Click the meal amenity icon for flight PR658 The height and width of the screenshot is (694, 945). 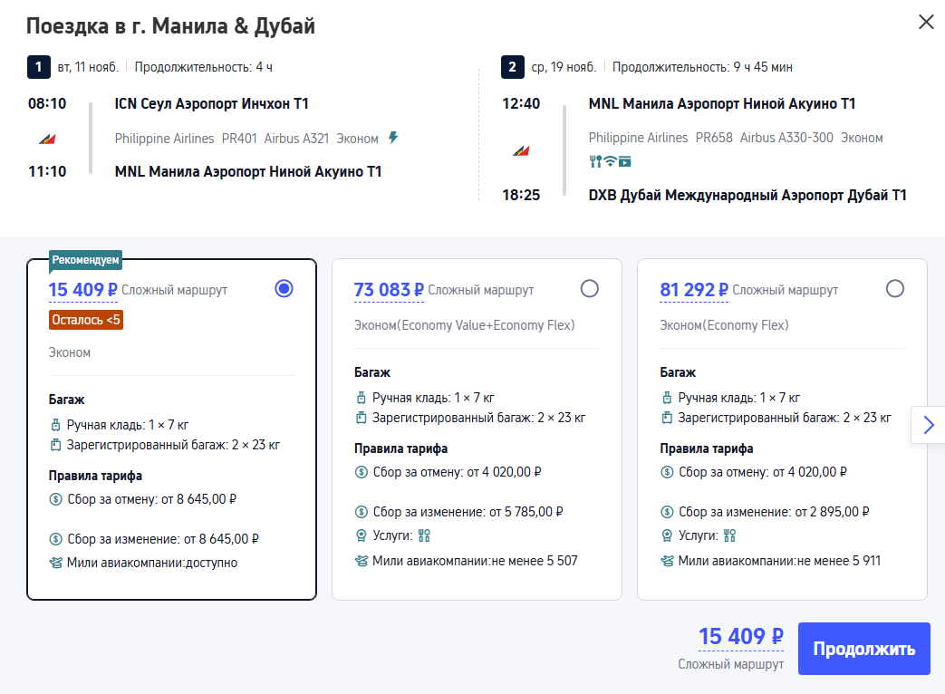[595, 161]
